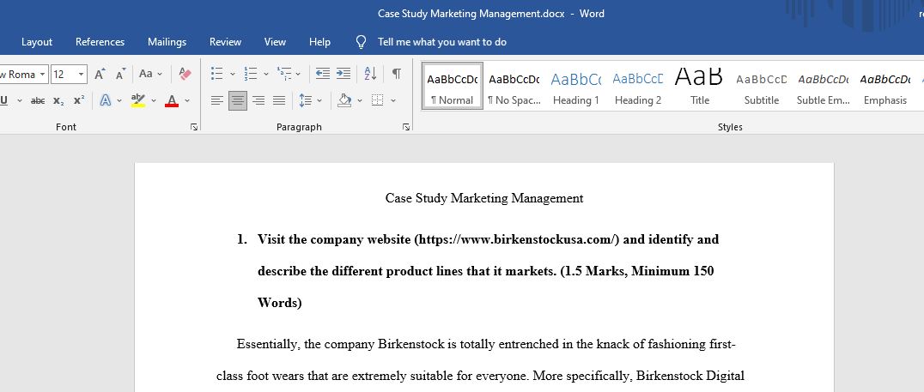Apply Normal style

(x=452, y=86)
